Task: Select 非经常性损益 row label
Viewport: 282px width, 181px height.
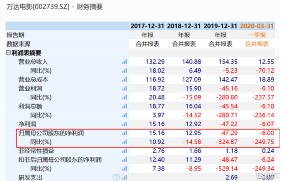Action: 36,151
